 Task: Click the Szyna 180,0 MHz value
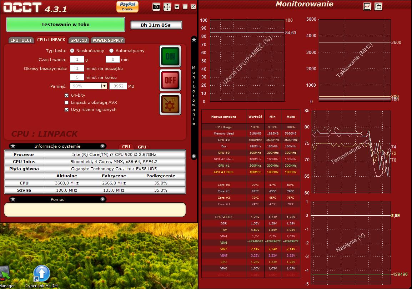(66, 190)
